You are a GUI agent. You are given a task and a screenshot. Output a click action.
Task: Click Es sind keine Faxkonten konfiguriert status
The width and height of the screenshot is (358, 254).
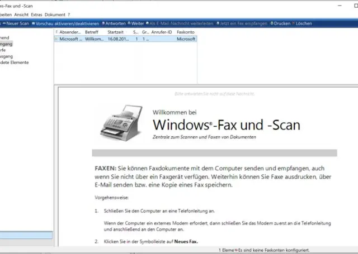pos(274,250)
